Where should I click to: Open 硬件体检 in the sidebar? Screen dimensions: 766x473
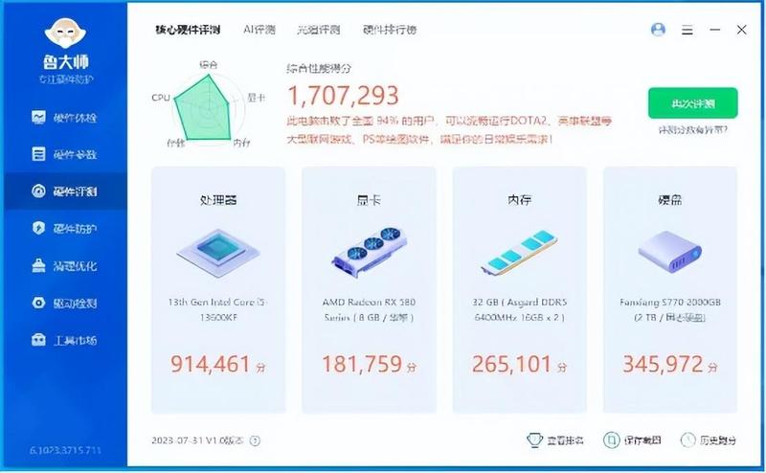click(64, 117)
